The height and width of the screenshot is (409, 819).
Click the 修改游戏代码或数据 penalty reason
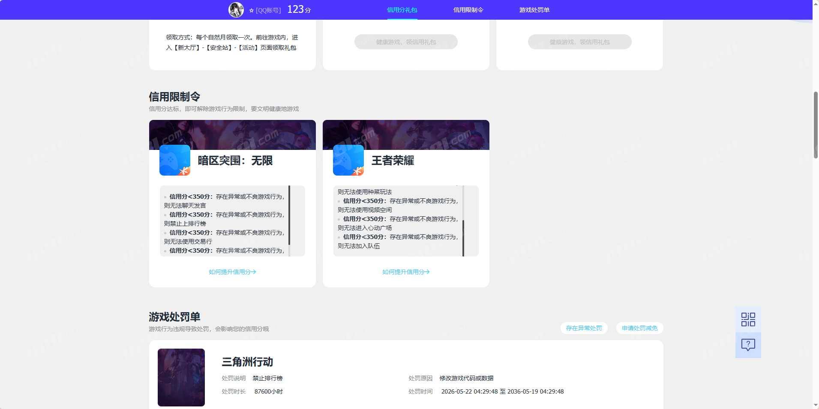click(466, 378)
